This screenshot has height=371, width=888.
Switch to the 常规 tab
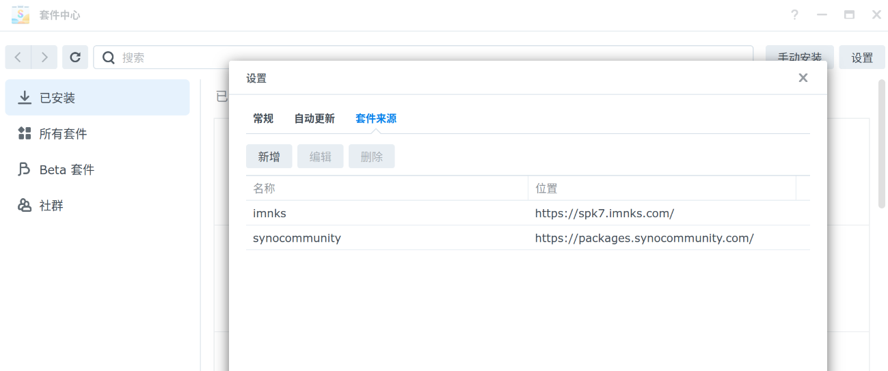point(263,118)
